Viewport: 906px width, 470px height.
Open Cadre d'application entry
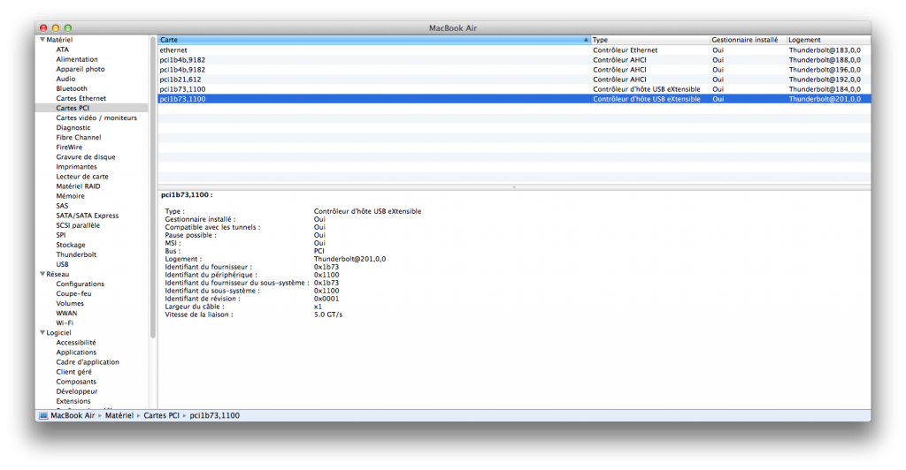(x=88, y=362)
